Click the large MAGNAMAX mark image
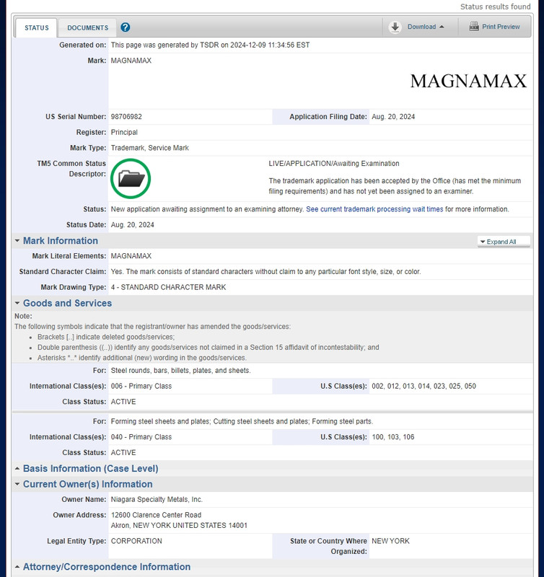Screen dimensions: 544x577 pyautogui.click(x=468, y=81)
